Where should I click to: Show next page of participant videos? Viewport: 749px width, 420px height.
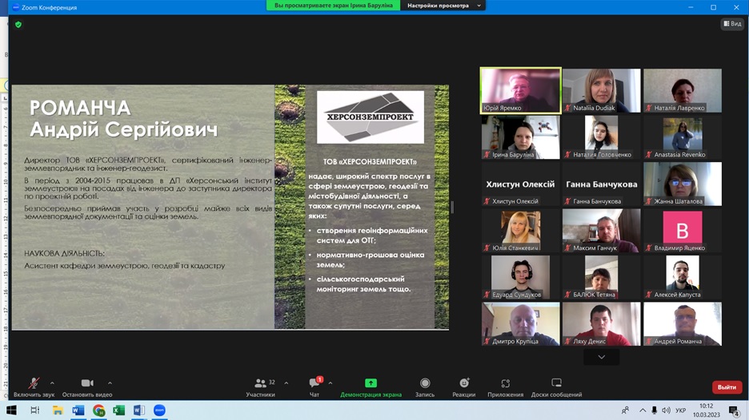pos(602,357)
